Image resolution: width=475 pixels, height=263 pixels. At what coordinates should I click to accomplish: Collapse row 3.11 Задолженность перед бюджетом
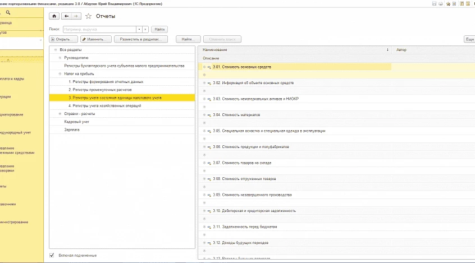pos(204,227)
